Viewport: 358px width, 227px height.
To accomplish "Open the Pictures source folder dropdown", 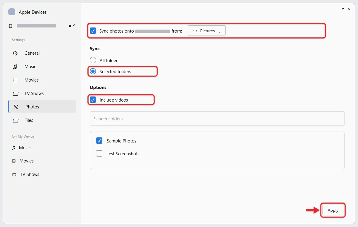I will click(x=206, y=31).
